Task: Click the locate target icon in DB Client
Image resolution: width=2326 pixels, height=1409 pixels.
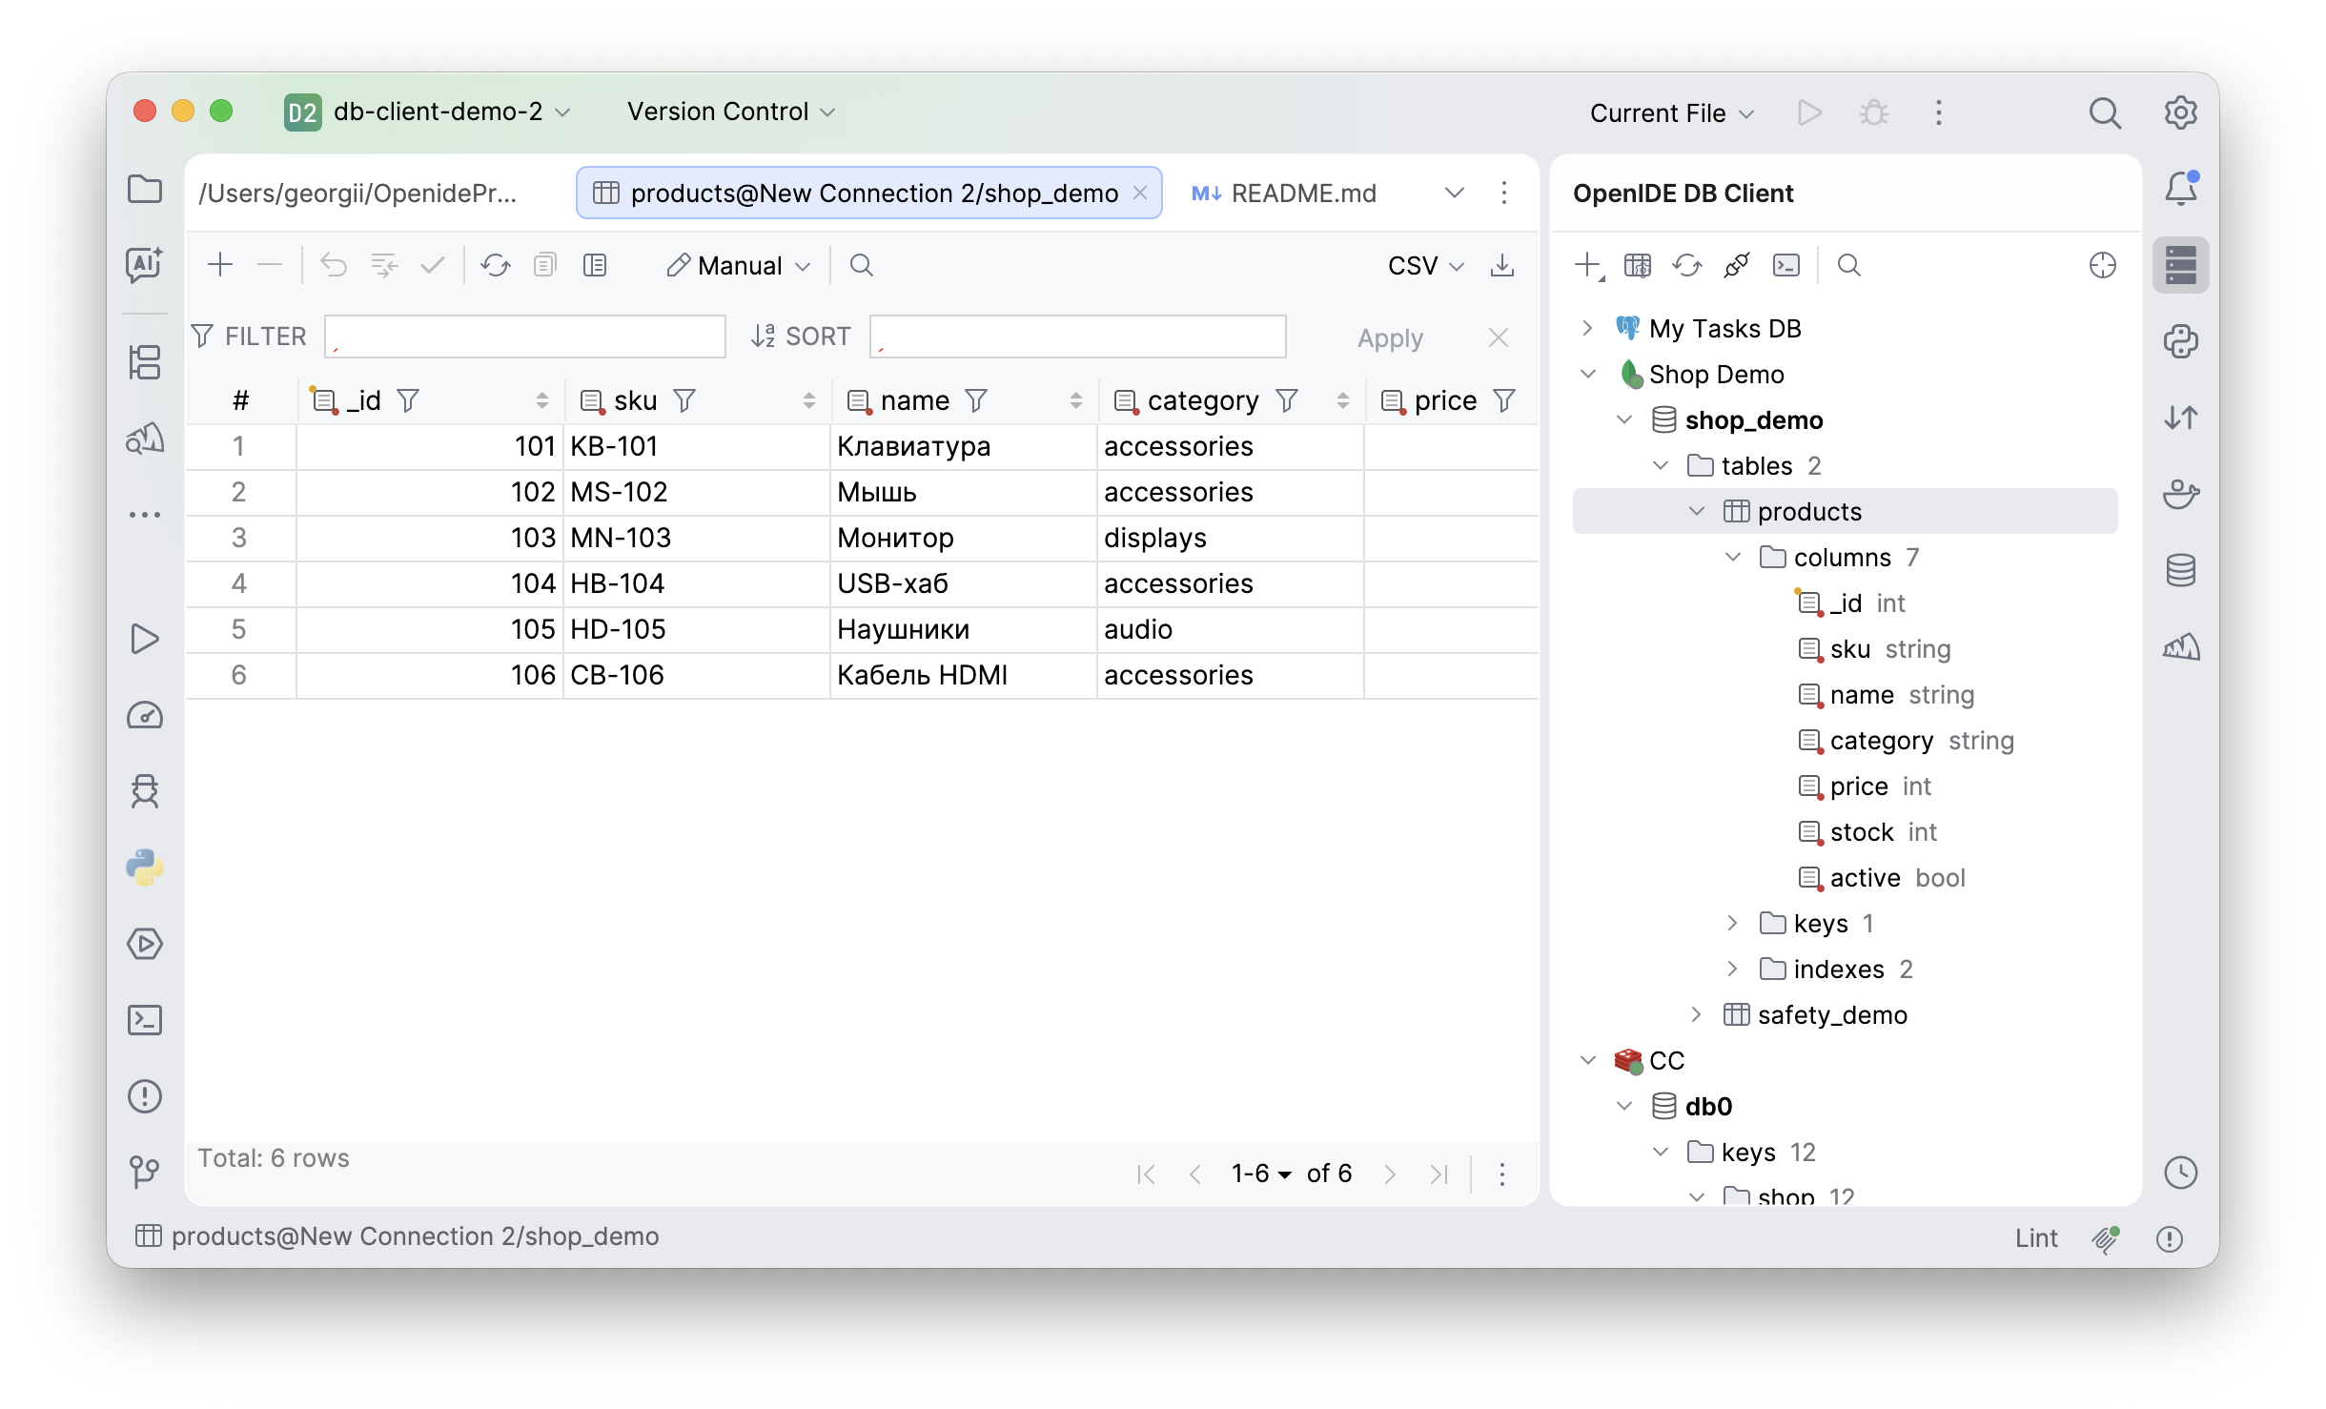Action: coord(2103,265)
